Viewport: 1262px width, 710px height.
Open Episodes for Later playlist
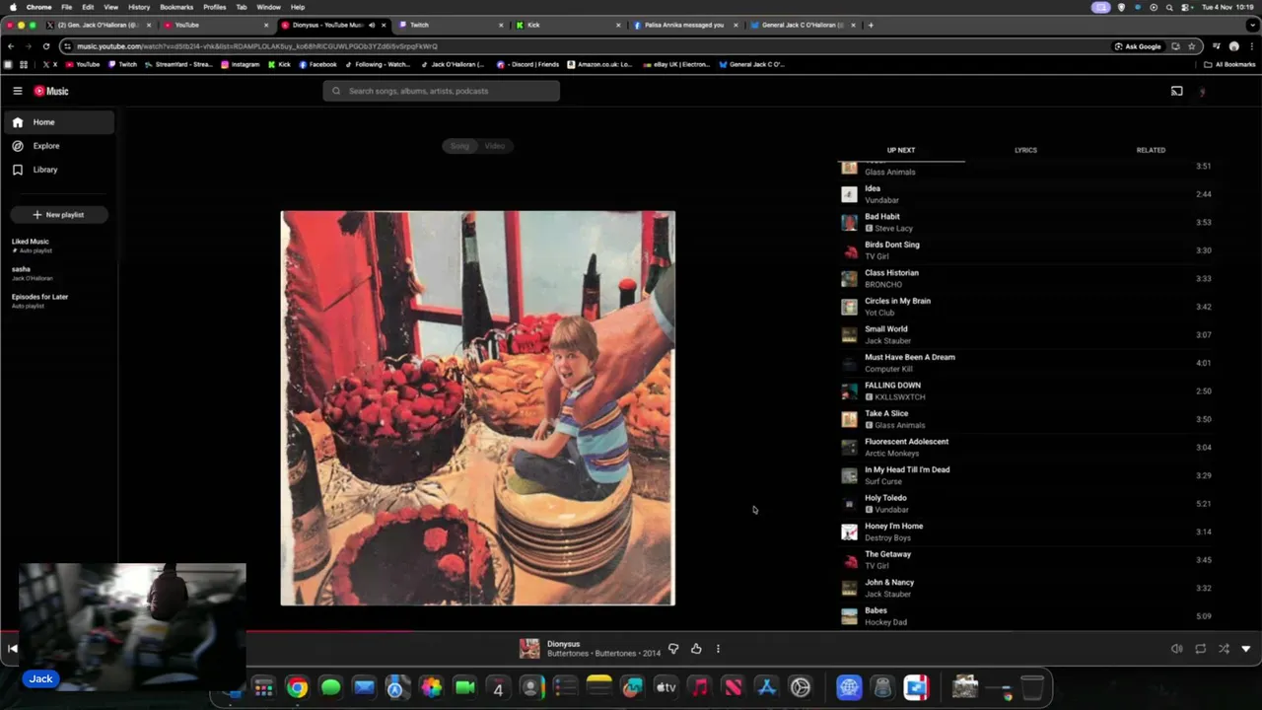click(59, 301)
